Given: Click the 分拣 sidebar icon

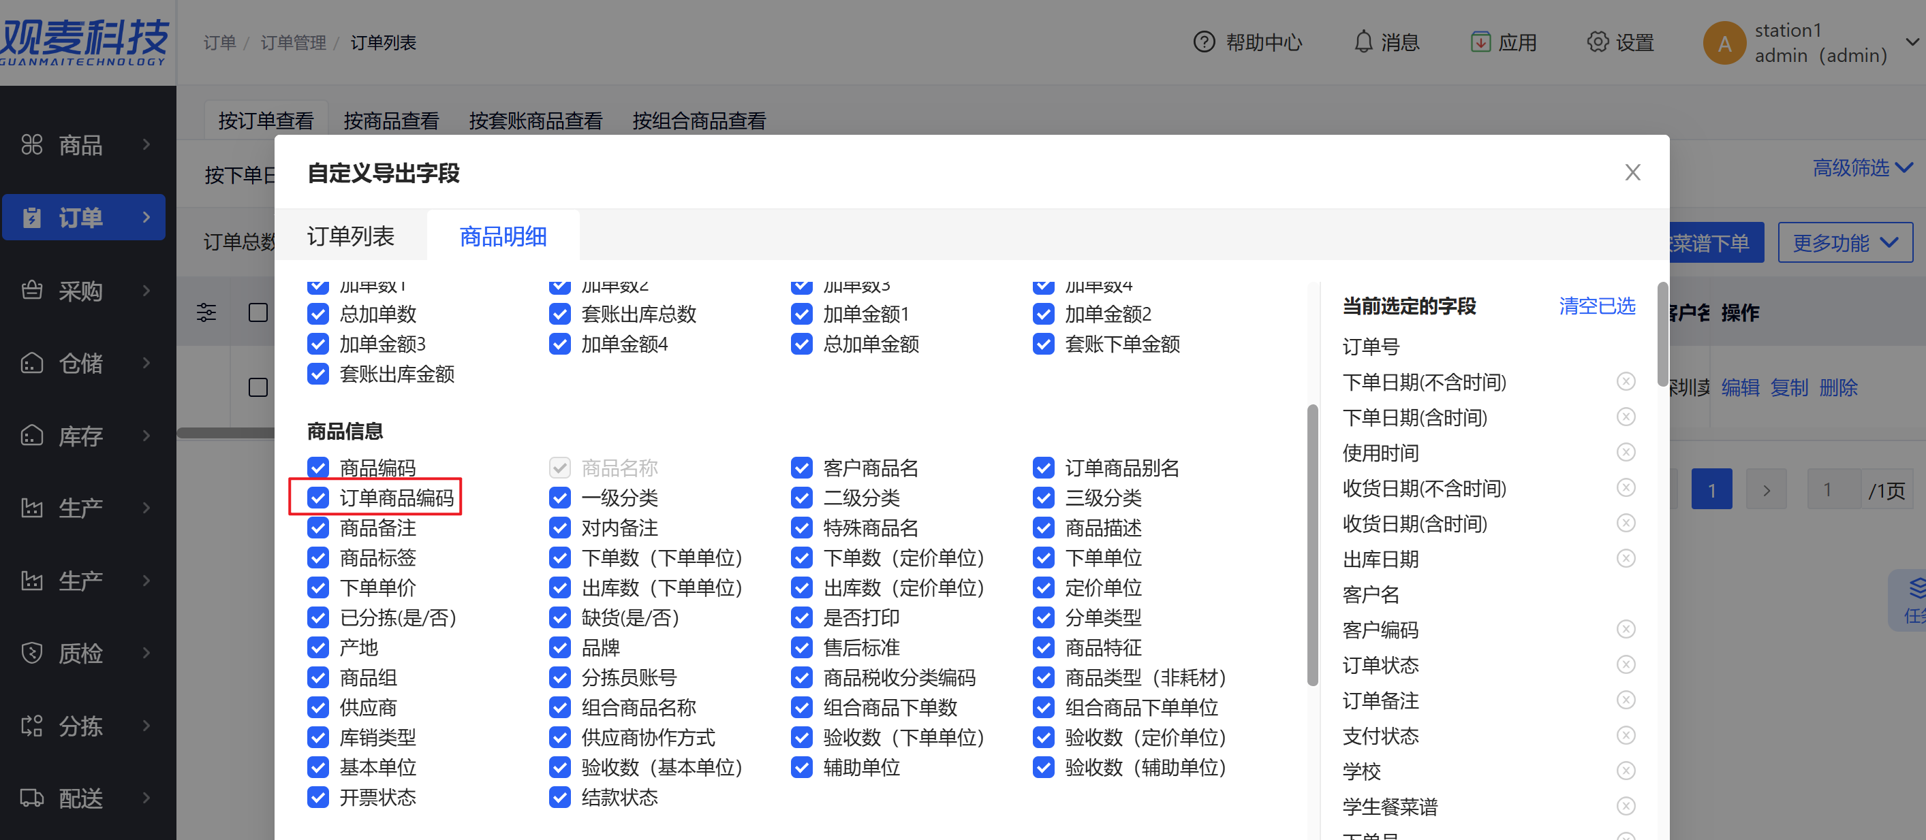Looking at the screenshot, I should [x=31, y=725].
